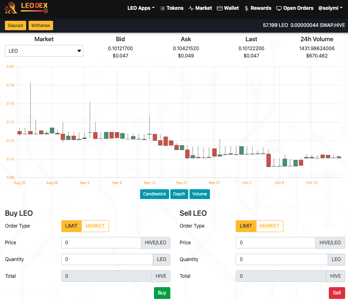Click the 0.20 y-axis label
Viewport: 348px width, 301px height.
(10, 66)
